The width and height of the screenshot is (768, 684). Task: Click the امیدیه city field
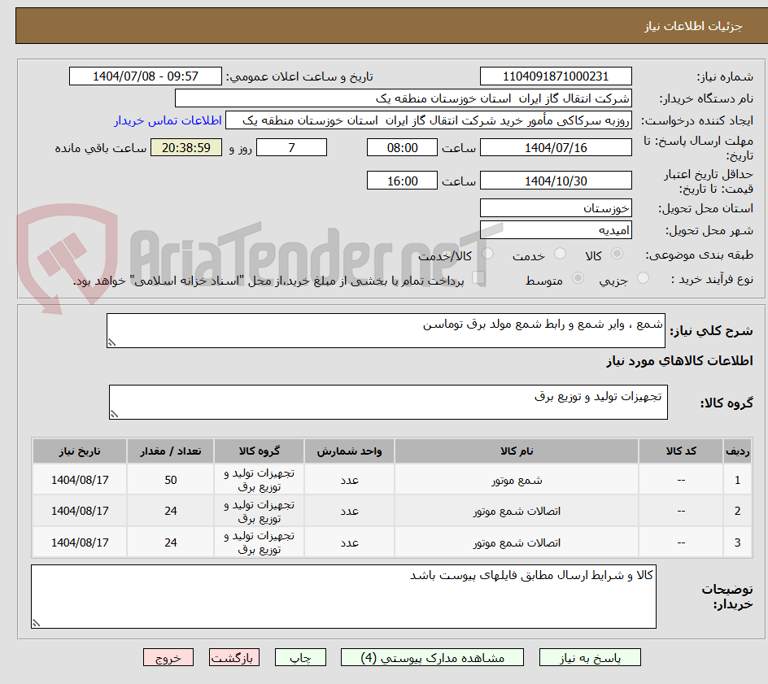(x=556, y=230)
